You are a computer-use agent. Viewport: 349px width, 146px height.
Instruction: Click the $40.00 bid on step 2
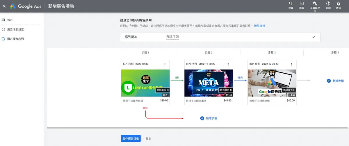point(227,101)
